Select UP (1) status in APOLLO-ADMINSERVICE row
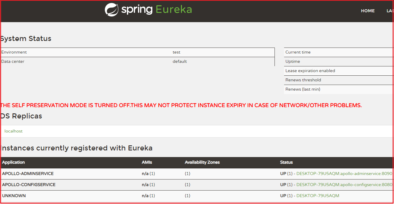This screenshot has width=394, height=204. [x=286, y=173]
